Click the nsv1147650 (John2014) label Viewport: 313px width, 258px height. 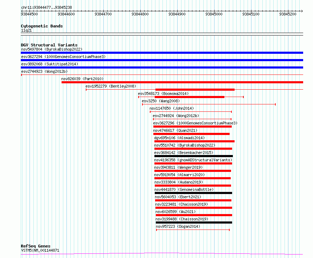[x=172, y=108]
